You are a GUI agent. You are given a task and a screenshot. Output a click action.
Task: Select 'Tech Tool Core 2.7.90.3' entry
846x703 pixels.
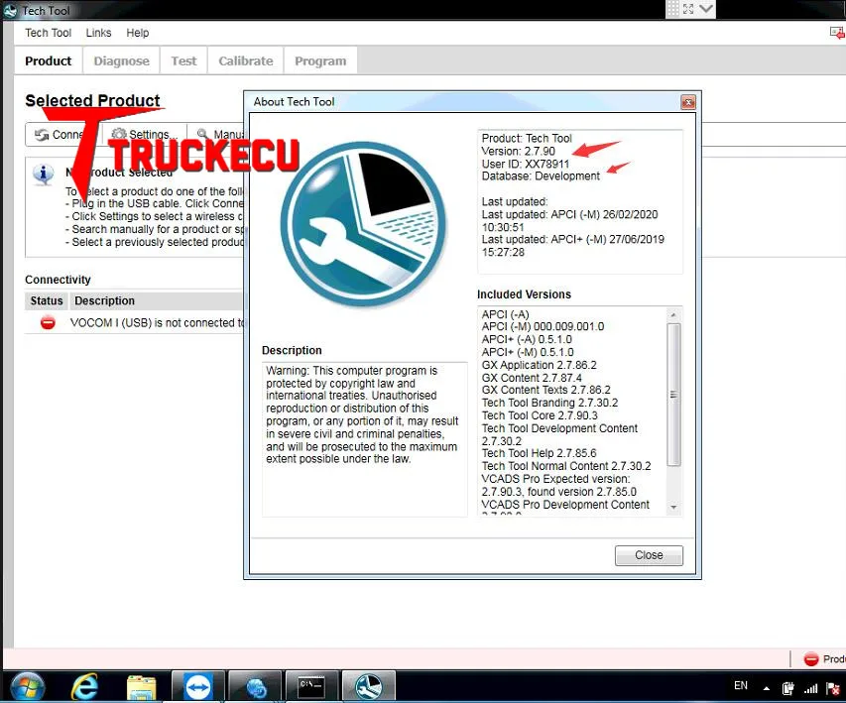click(540, 415)
